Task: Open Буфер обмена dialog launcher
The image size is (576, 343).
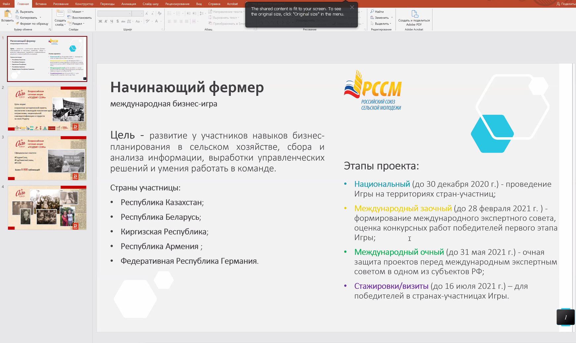Action: pyautogui.click(x=50, y=29)
